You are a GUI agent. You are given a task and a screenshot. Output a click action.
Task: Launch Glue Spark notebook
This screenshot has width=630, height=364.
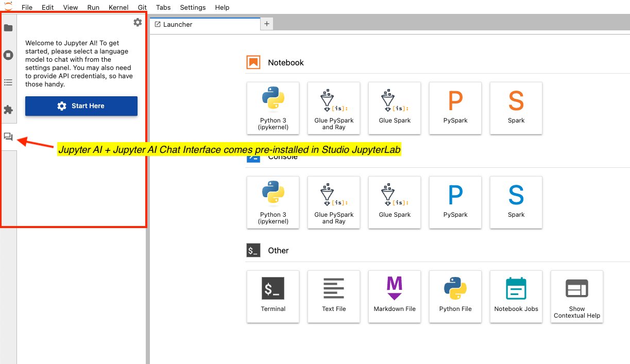point(395,109)
